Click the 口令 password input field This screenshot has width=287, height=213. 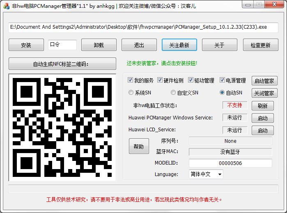pyautogui.click(x=62, y=45)
